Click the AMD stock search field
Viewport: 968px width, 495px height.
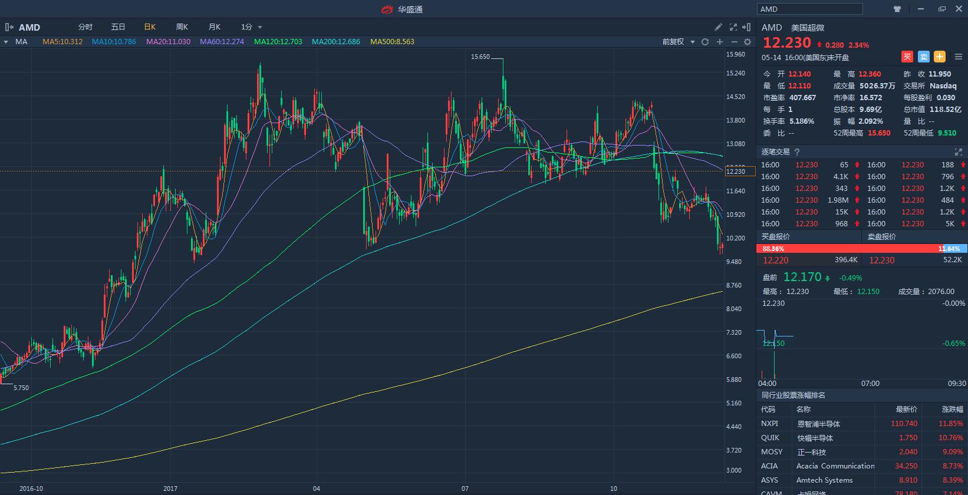pyautogui.click(x=809, y=9)
